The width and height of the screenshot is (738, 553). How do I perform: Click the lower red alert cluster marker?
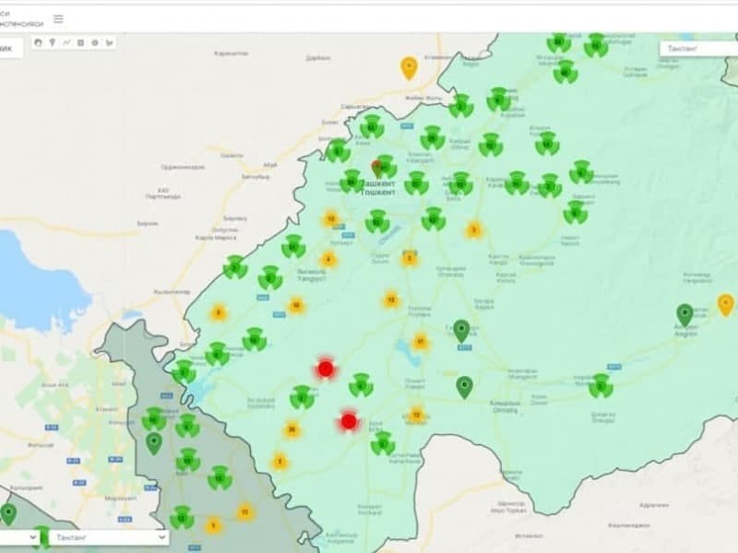point(349,421)
